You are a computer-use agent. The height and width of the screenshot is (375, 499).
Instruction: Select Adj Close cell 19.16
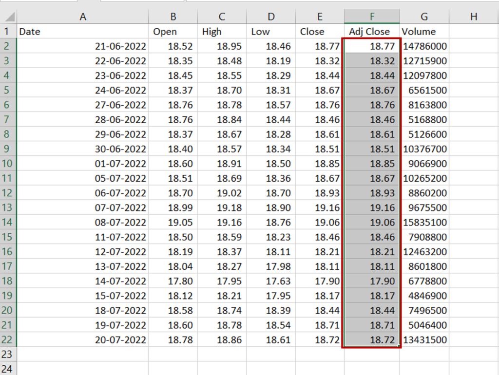click(x=372, y=207)
